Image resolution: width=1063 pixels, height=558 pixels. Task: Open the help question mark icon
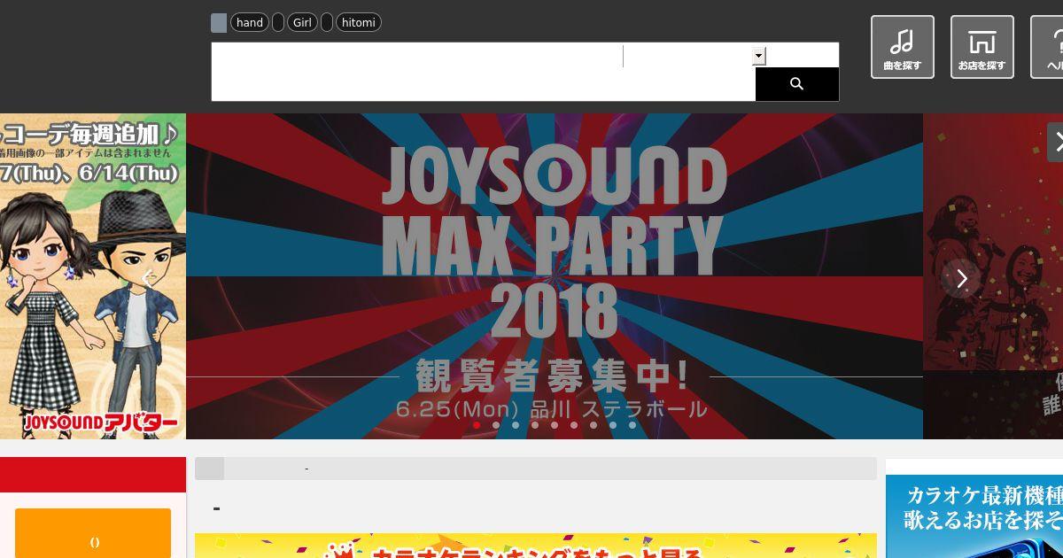coord(1047,47)
